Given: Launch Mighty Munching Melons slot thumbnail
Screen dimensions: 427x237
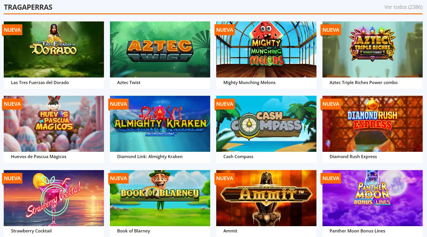Looking at the screenshot, I should (x=266, y=49).
